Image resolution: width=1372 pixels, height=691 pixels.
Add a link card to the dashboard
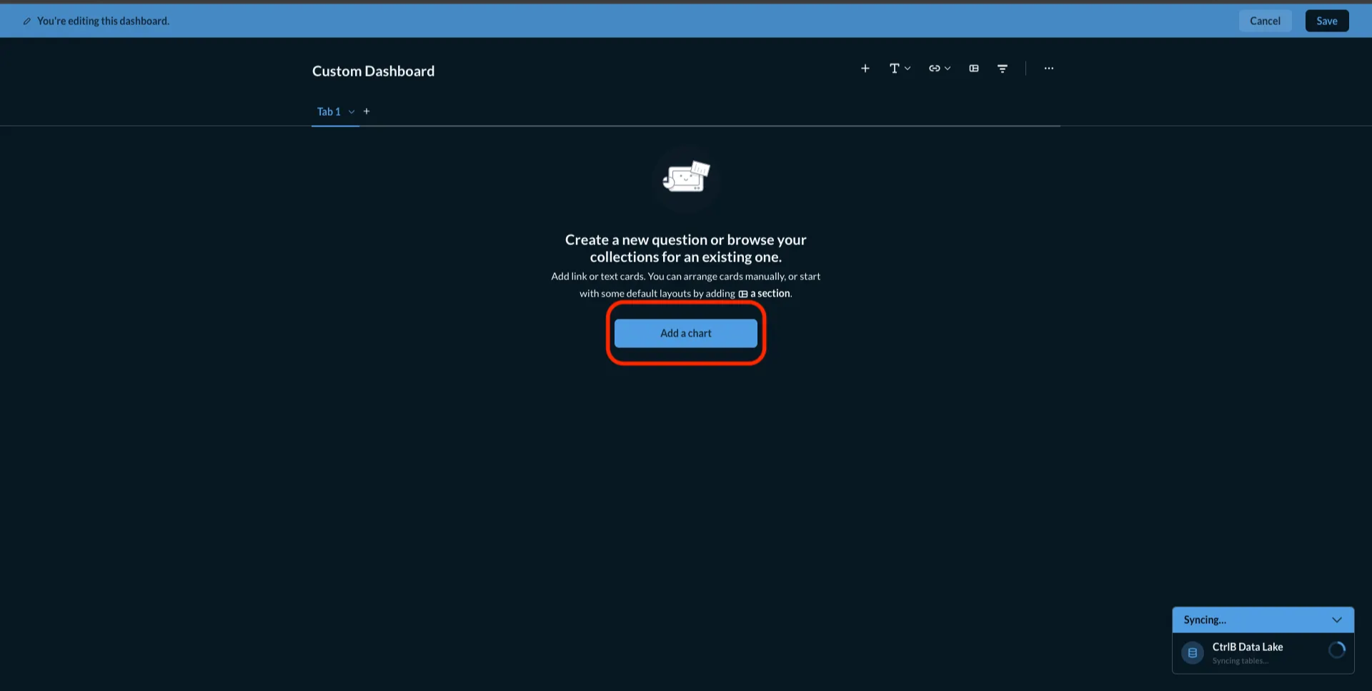(x=935, y=68)
